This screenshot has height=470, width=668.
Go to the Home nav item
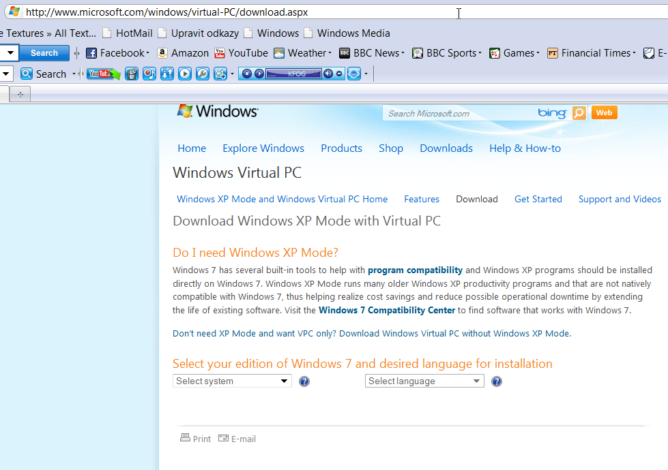click(192, 148)
